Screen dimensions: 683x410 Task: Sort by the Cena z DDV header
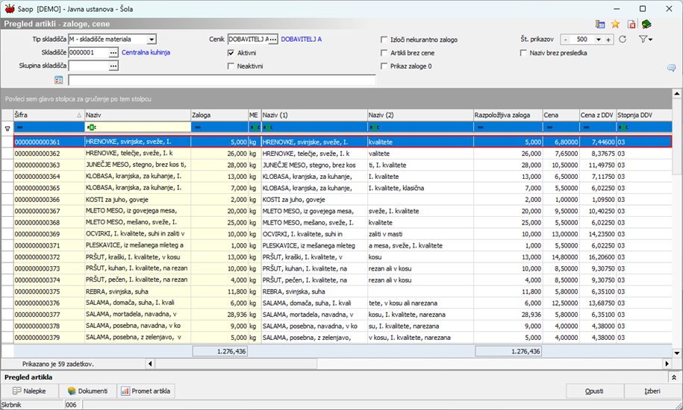(598, 116)
